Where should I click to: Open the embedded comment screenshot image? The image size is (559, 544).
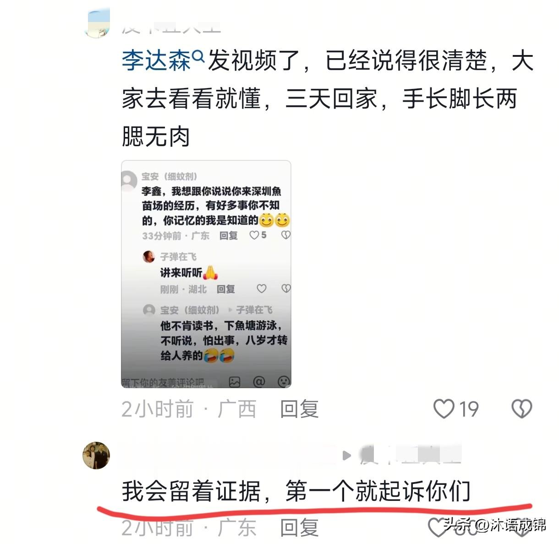(206, 274)
